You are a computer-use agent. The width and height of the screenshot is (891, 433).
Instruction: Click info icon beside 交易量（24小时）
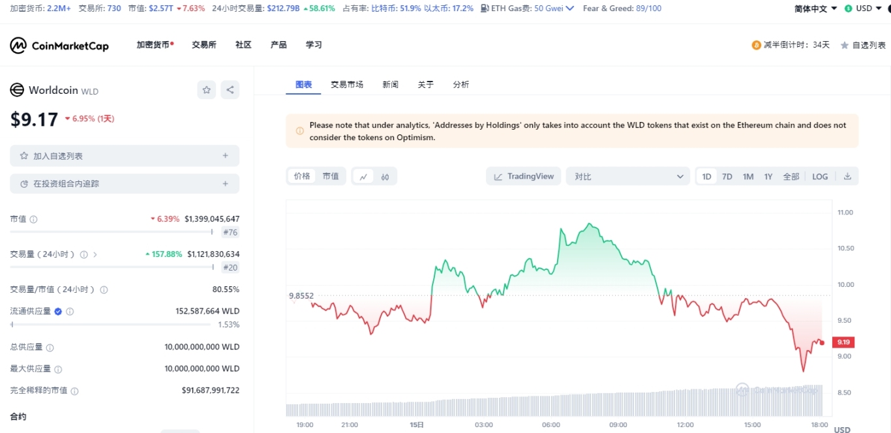tap(83, 254)
